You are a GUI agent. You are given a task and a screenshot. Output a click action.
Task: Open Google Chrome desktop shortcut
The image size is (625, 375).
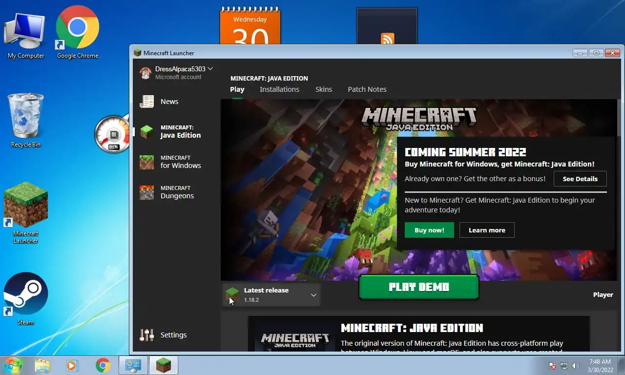pyautogui.click(x=78, y=32)
